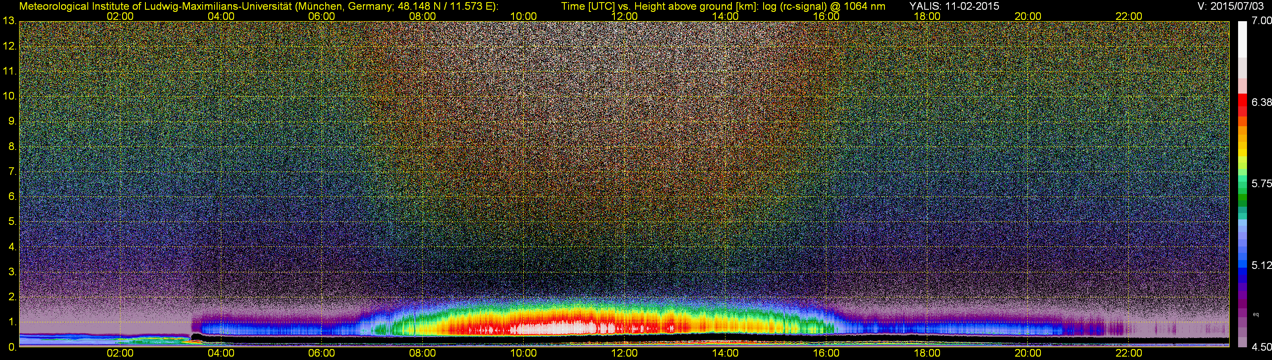Select the 08:00 tick on bottom time axis
The height and width of the screenshot is (360, 1272).
click(423, 354)
